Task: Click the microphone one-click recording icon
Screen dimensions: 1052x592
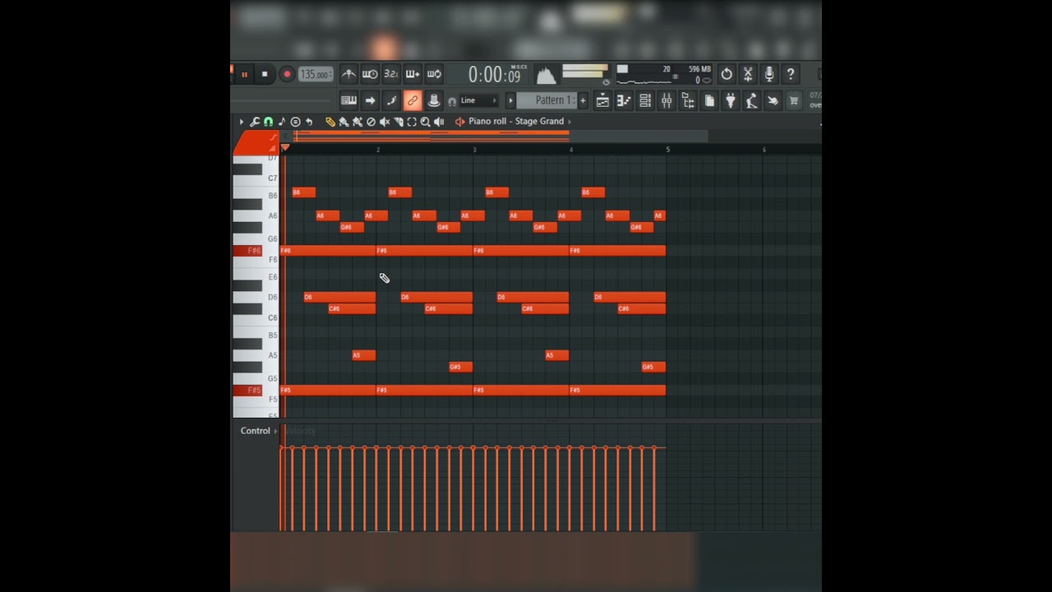Action: 769,74
